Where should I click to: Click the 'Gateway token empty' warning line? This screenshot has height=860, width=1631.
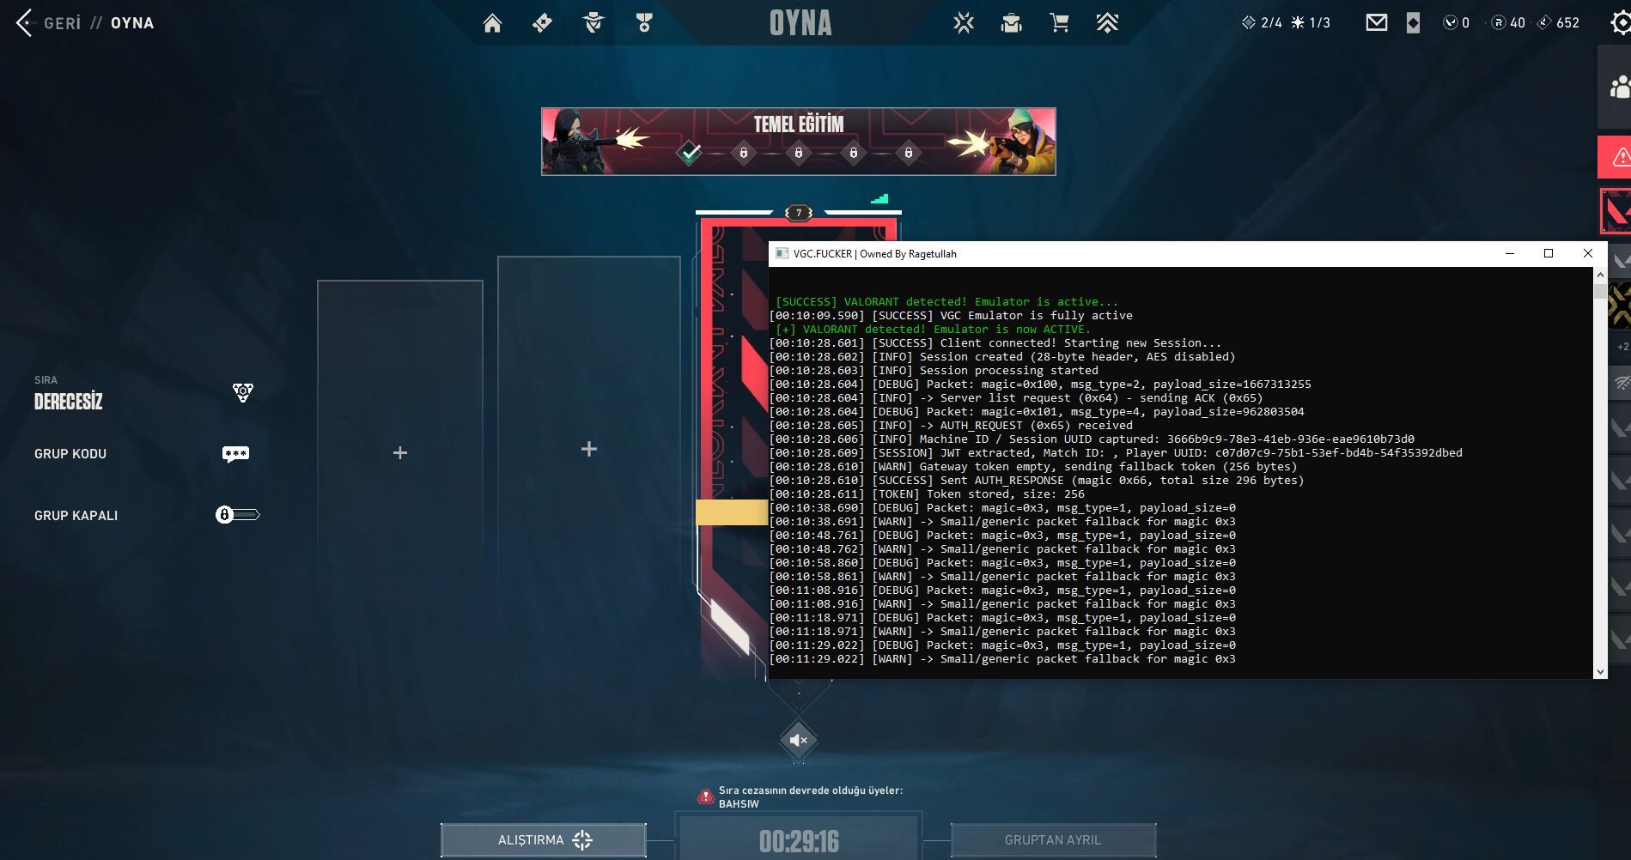point(1033,467)
